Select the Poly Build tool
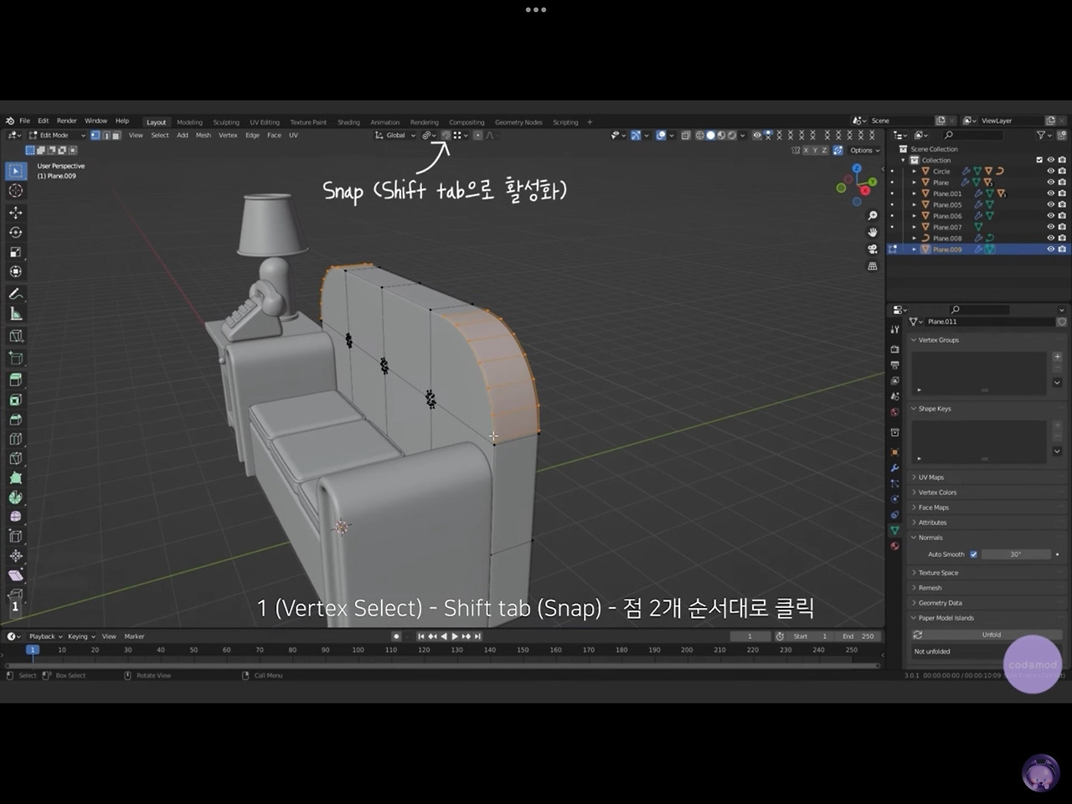Image resolution: width=1072 pixels, height=804 pixels. (16, 478)
